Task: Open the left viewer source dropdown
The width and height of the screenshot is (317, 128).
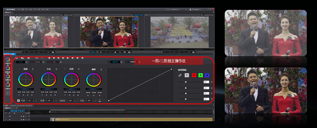Action: click(11, 15)
